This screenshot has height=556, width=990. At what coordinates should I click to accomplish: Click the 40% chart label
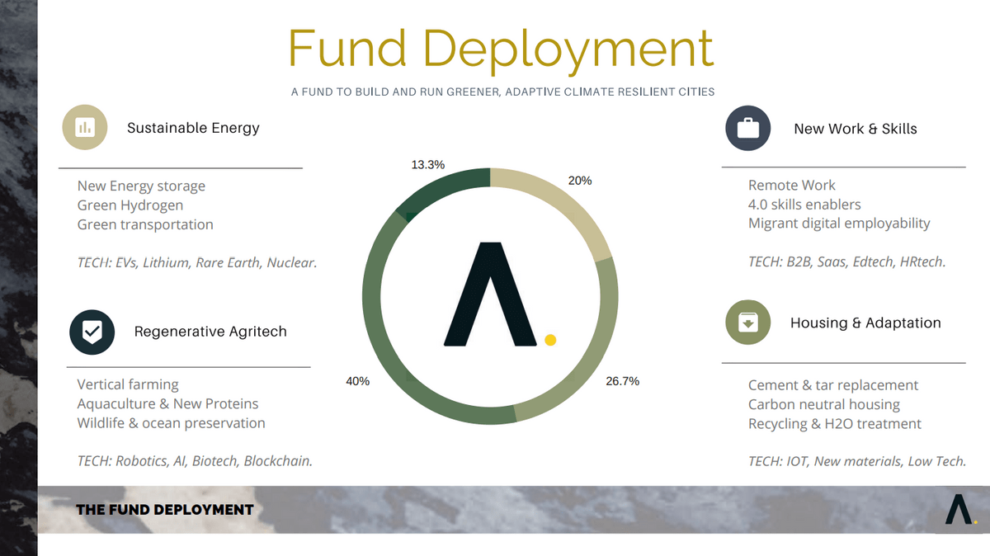point(358,382)
